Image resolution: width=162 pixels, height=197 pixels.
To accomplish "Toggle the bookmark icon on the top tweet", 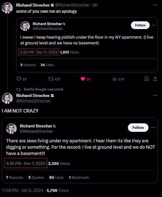I will coord(146,79).
